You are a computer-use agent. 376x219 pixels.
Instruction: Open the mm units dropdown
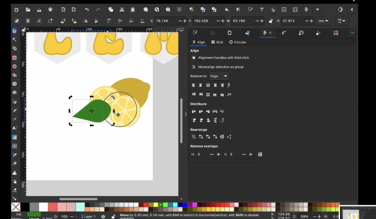323,21
